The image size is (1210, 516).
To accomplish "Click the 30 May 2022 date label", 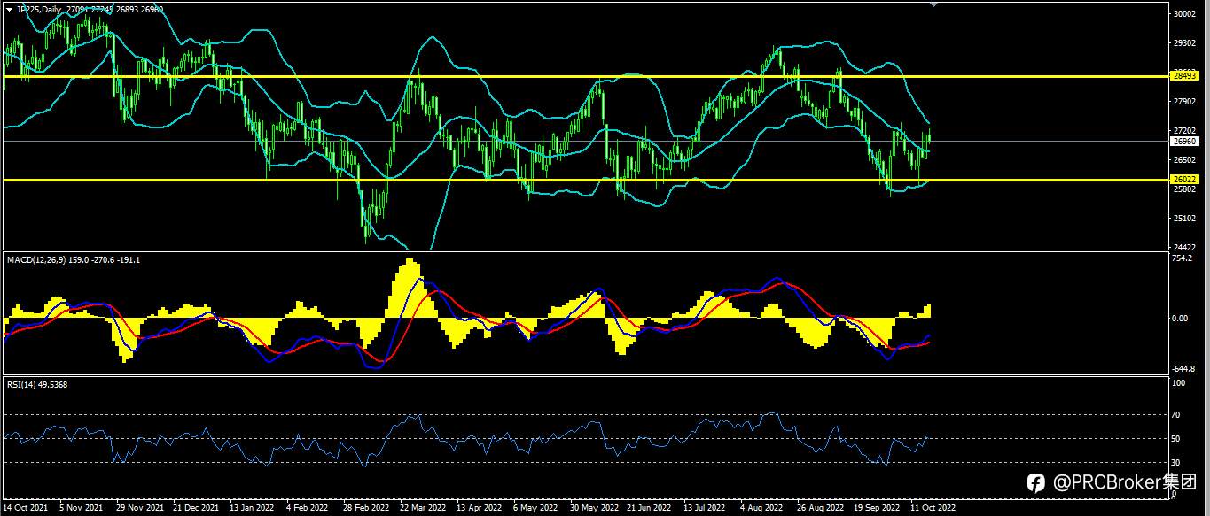I will [594, 509].
